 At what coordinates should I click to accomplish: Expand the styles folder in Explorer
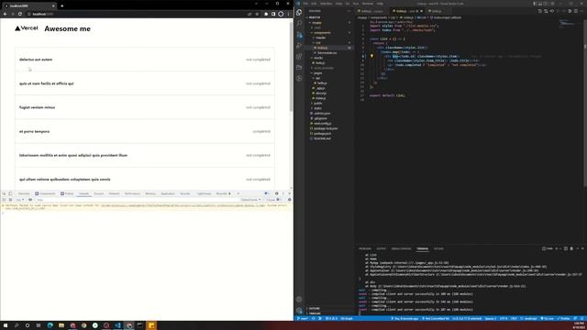(x=317, y=108)
